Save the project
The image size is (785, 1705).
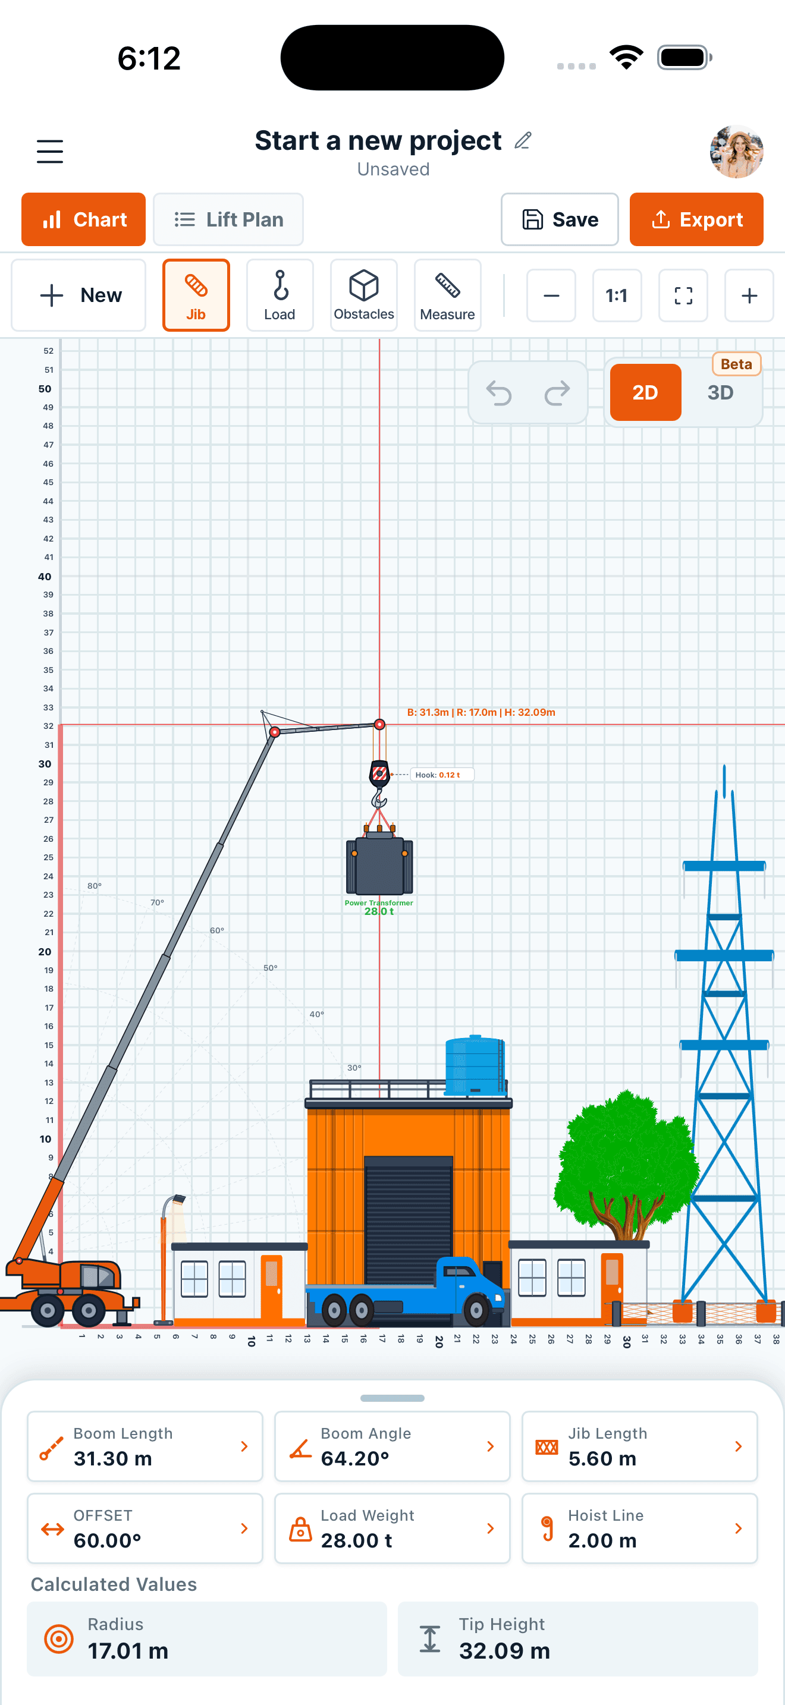coord(559,219)
